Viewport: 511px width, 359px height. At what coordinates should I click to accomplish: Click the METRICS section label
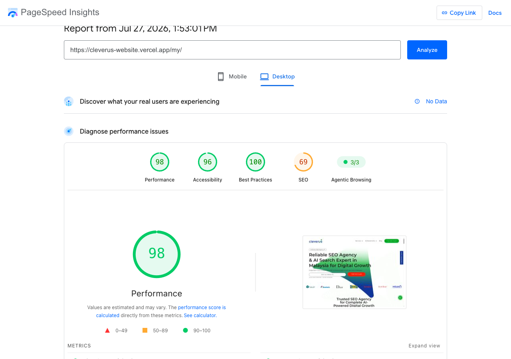click(x=79, y=346)
